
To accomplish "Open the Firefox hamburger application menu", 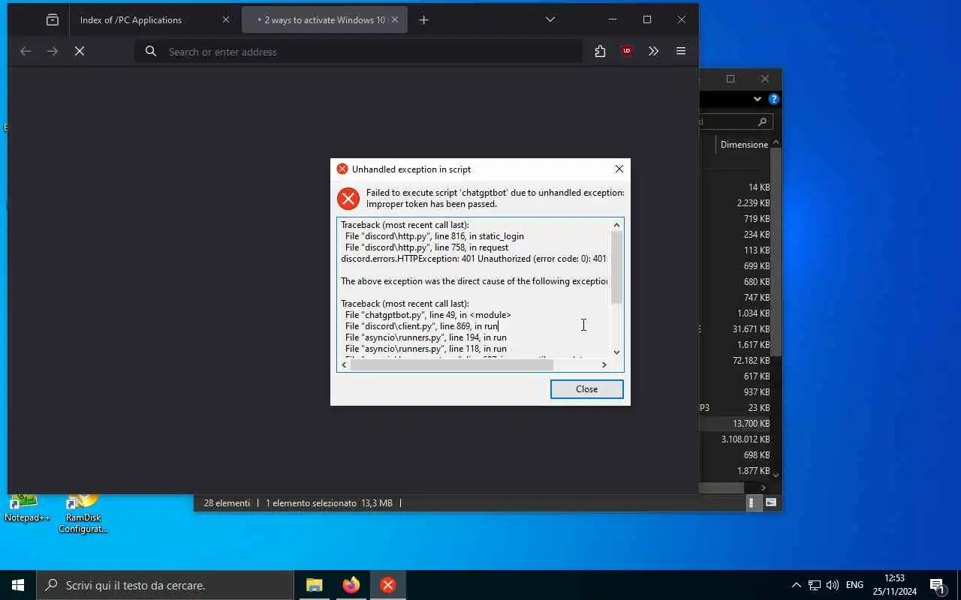I will pyautogui.click(x=681, y=51).
